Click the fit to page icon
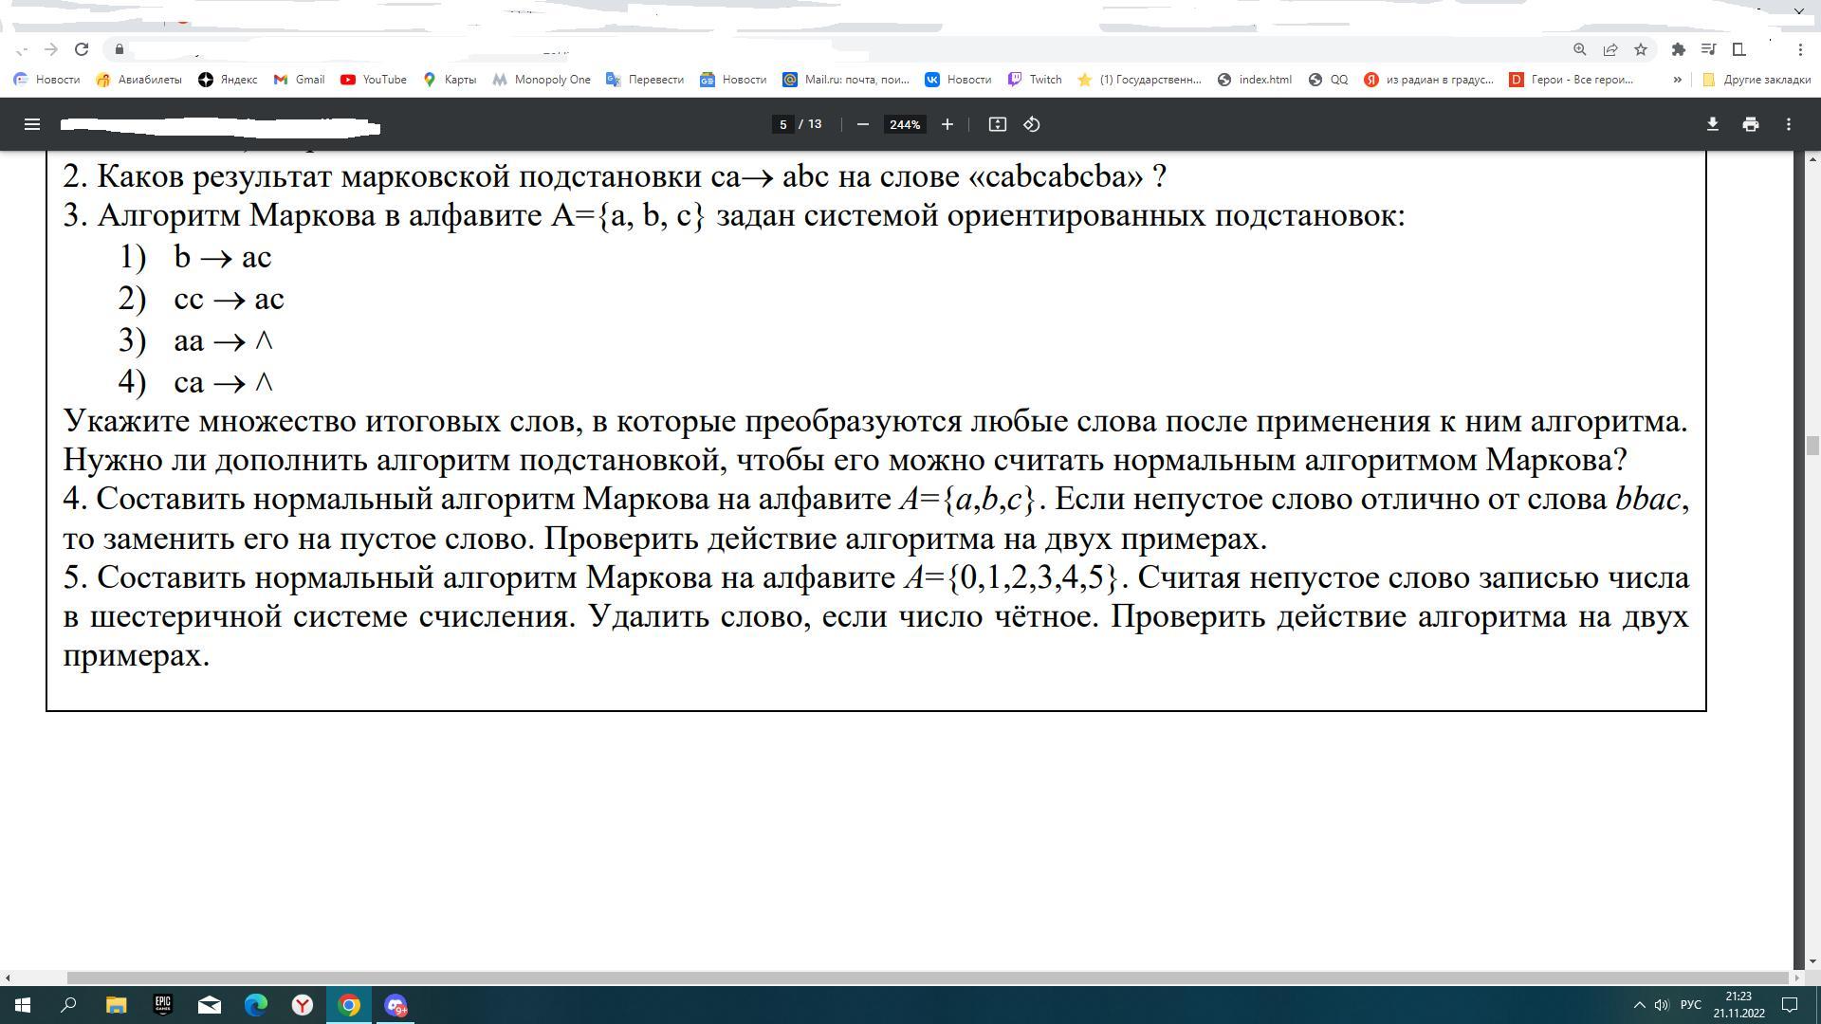This screenshot has width=1821, height=1024. pos(997,124)
